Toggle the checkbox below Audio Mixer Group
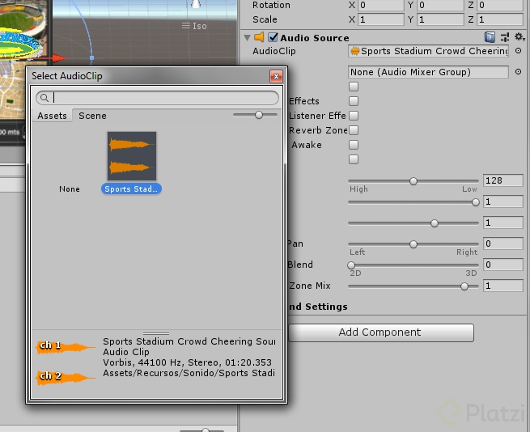The image size is (530, 432). pos(354,87)
